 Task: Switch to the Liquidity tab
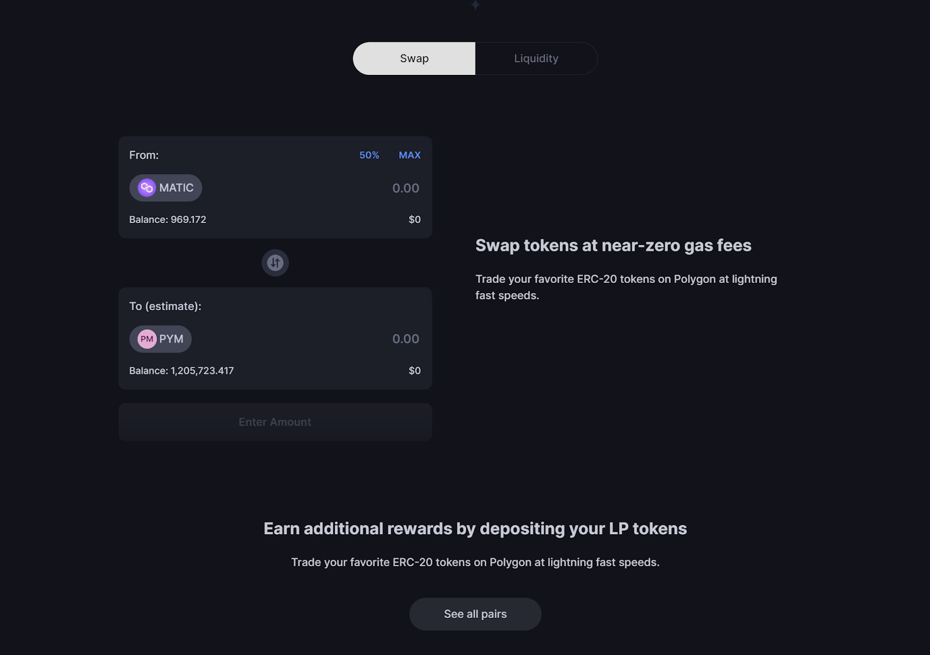[x=536, y=59]
